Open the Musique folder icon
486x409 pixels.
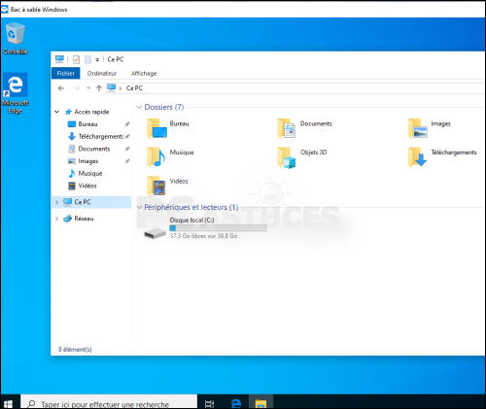[x=156, y=157]
